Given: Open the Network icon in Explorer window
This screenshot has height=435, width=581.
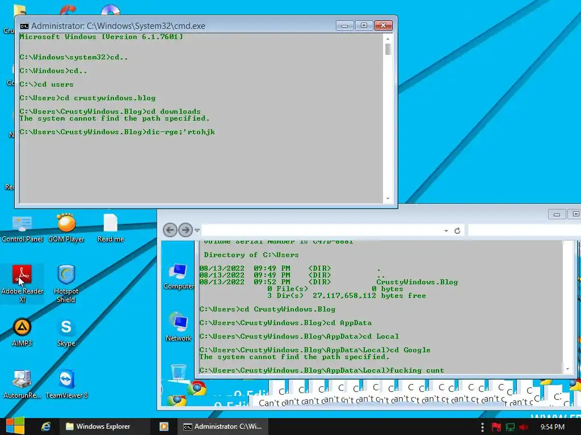Looking at the screenshot, I should [x=178, y=327].
